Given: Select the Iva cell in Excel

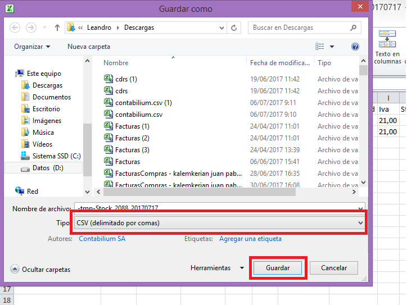Looking at the screenshot, I should point(388,109).
